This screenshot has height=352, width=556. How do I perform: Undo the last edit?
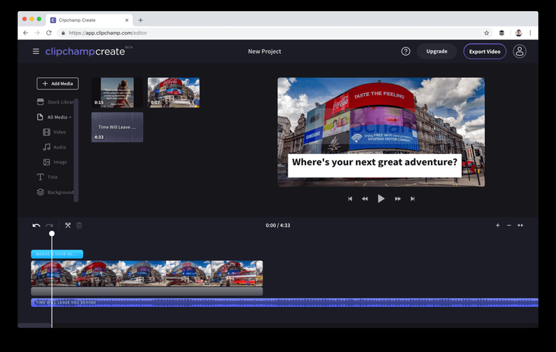click(x=36, y=225)
